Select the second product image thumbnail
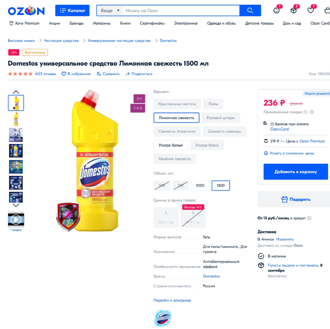Screen dimensions: 330x329 [16, 119]
